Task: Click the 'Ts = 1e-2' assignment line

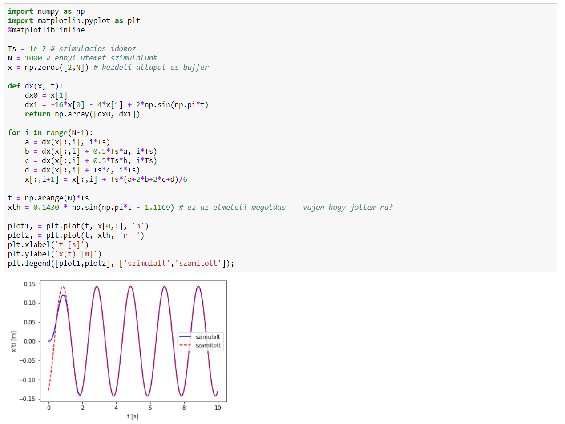Action: coord(27,48)
